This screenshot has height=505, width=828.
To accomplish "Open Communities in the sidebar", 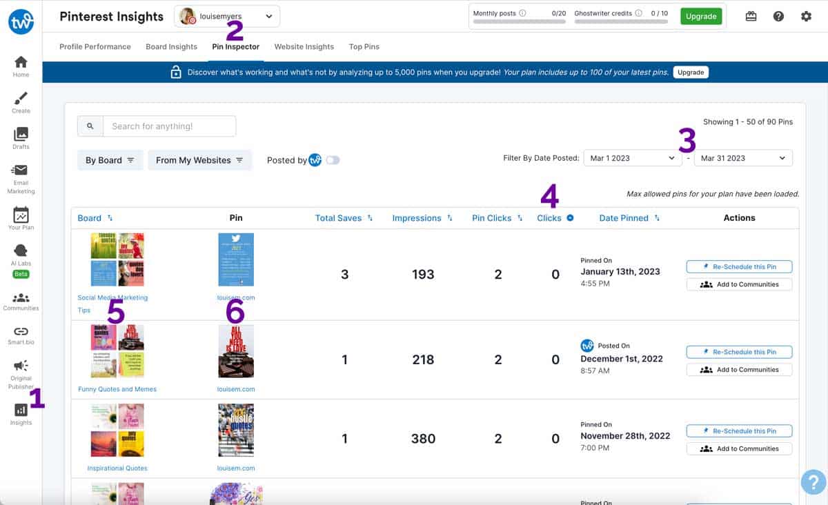I will [21, 301].
